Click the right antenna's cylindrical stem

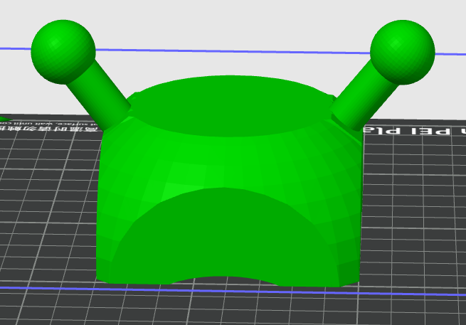[365, 96]
